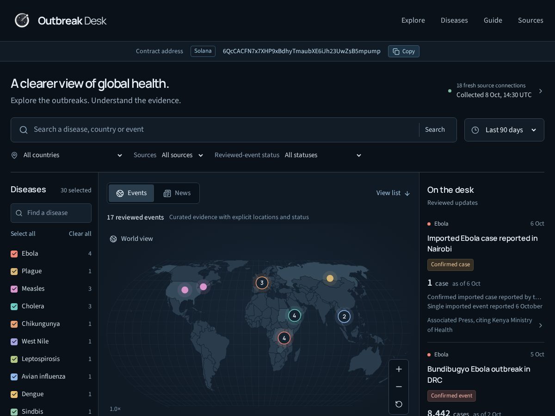
Task: Click the Outbreak Desk radar logo
Action: [22, 20]
